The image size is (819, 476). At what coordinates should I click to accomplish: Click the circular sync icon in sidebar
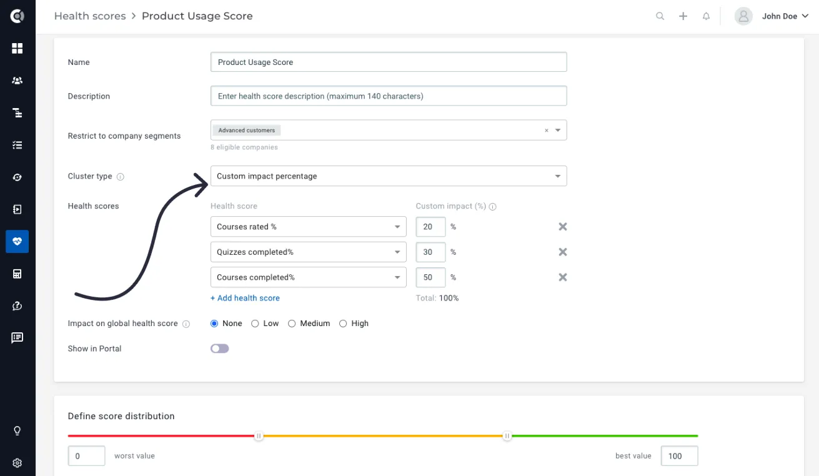[x=17, y=177]
